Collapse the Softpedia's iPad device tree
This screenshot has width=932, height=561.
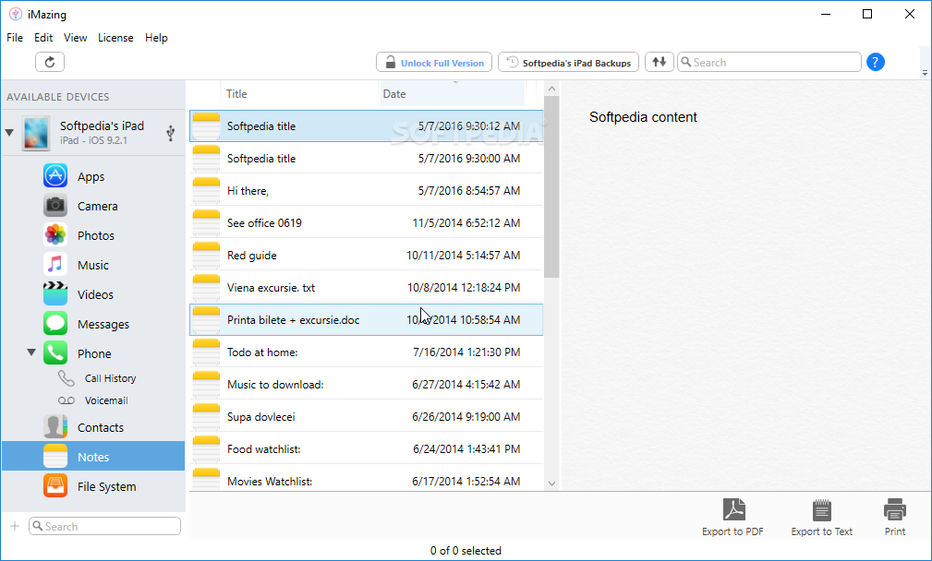coord(9,132)
